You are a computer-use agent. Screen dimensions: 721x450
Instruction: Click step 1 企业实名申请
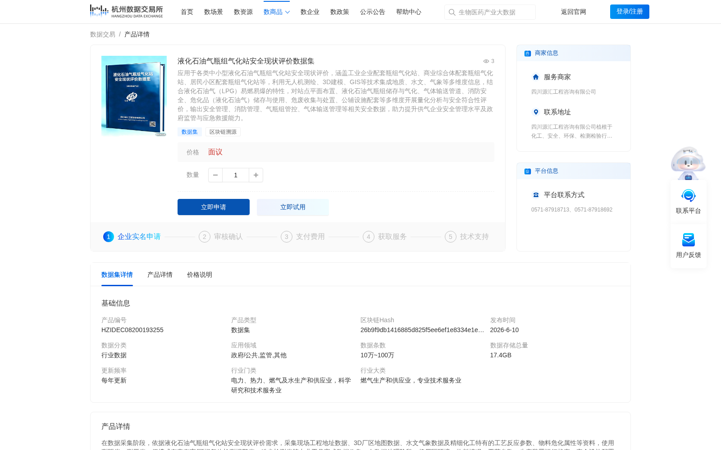click(x=132, y=237)
